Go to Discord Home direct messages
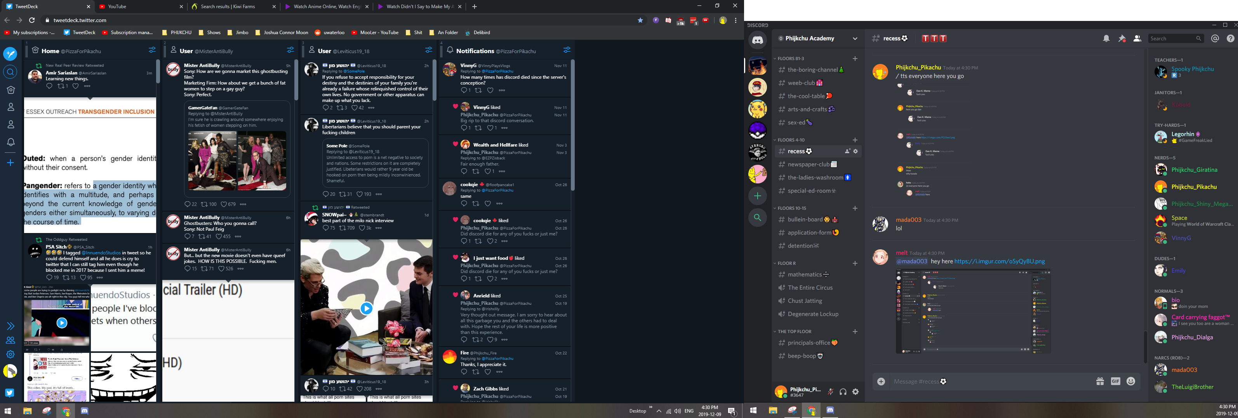This screenshot has height=418, width=1238. tap(757, 40)
